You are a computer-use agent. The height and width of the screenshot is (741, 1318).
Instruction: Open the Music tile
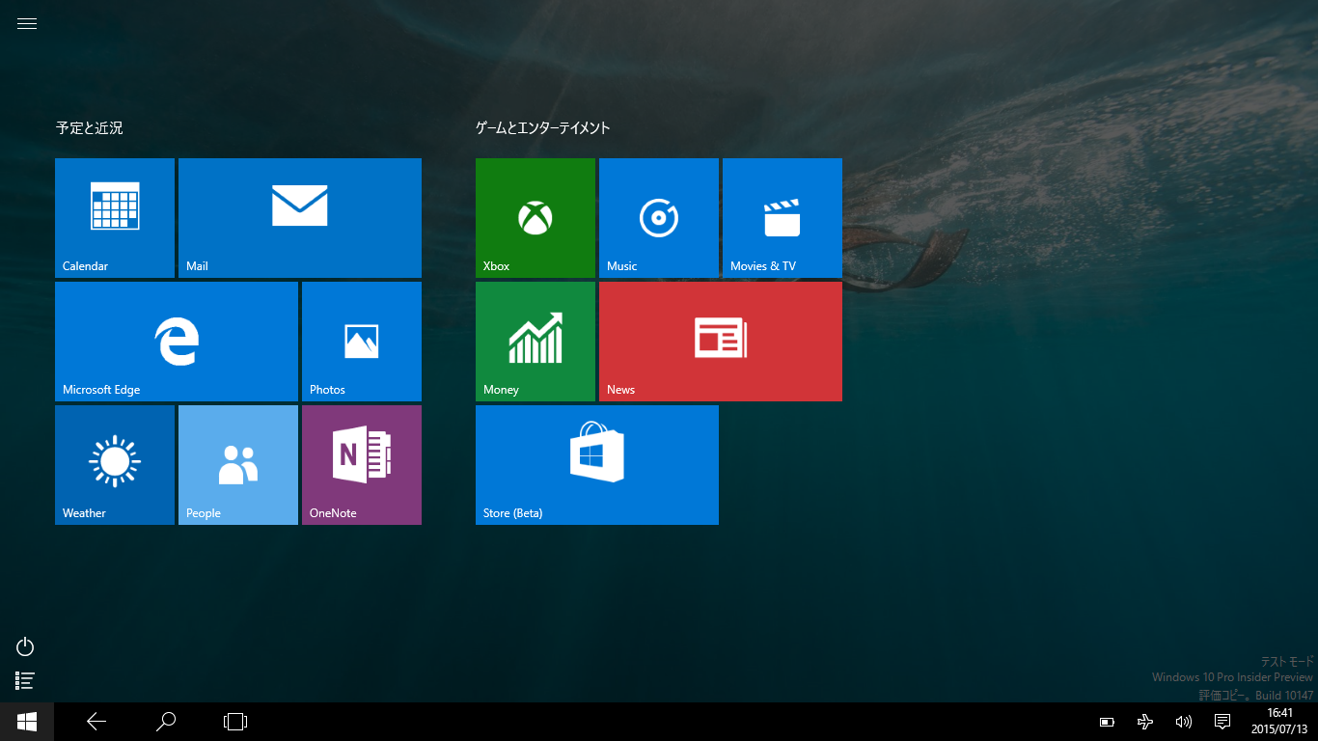click(659, 218)
